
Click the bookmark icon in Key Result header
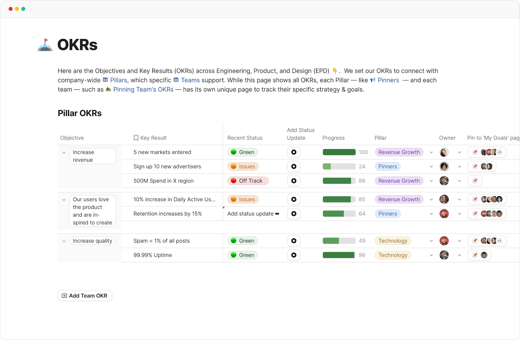tap(136, 138)
